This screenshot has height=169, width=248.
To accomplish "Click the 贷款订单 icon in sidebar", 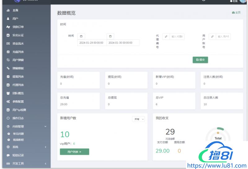I will [8, 27].
